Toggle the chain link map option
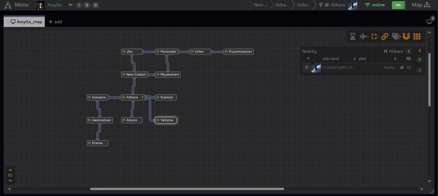 pos(385,36)
